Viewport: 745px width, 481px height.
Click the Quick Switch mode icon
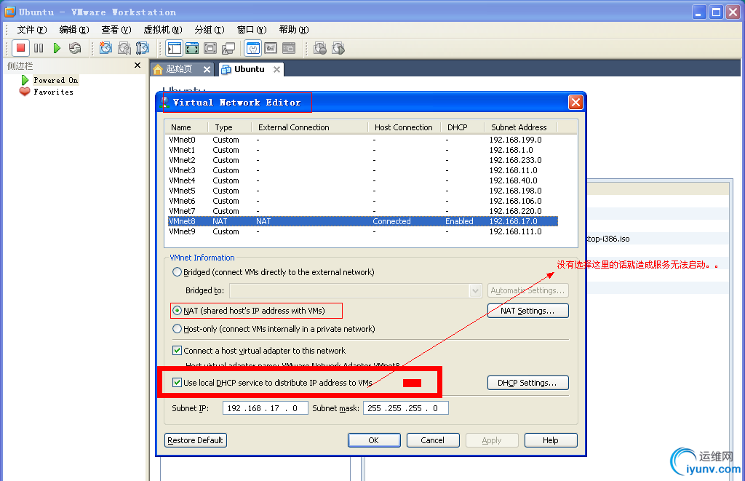210,48
